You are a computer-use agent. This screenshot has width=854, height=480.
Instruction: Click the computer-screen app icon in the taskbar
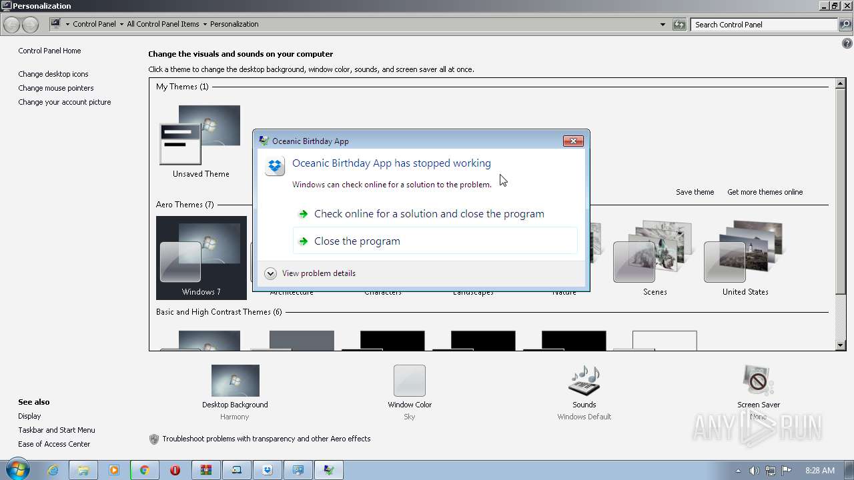(237, 470)
